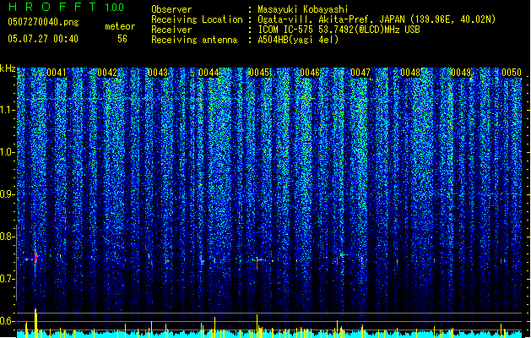
Task: Click the 0048 time marker
Action: pyautogui.click(x=410, y=73)
